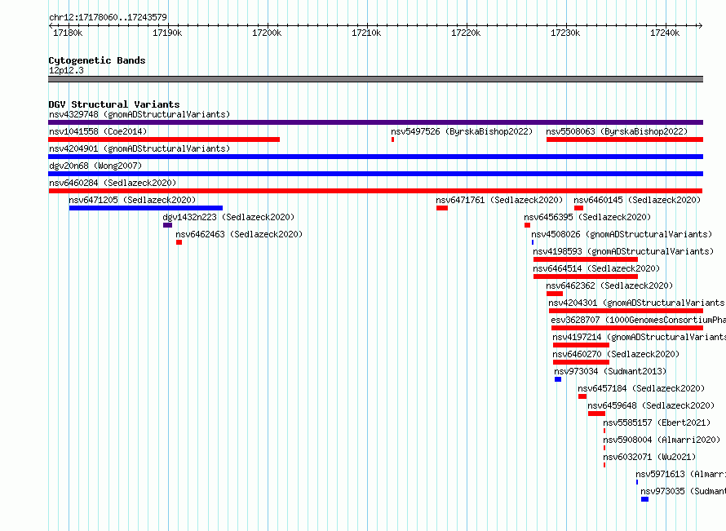Click the red nsv6460284 variant bar
The image size is (726, 531).
pos(375,191)
